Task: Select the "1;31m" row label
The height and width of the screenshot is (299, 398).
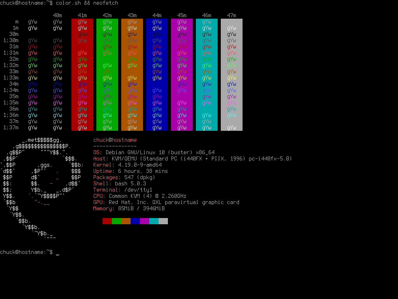Action: click(x=11, y=53)
